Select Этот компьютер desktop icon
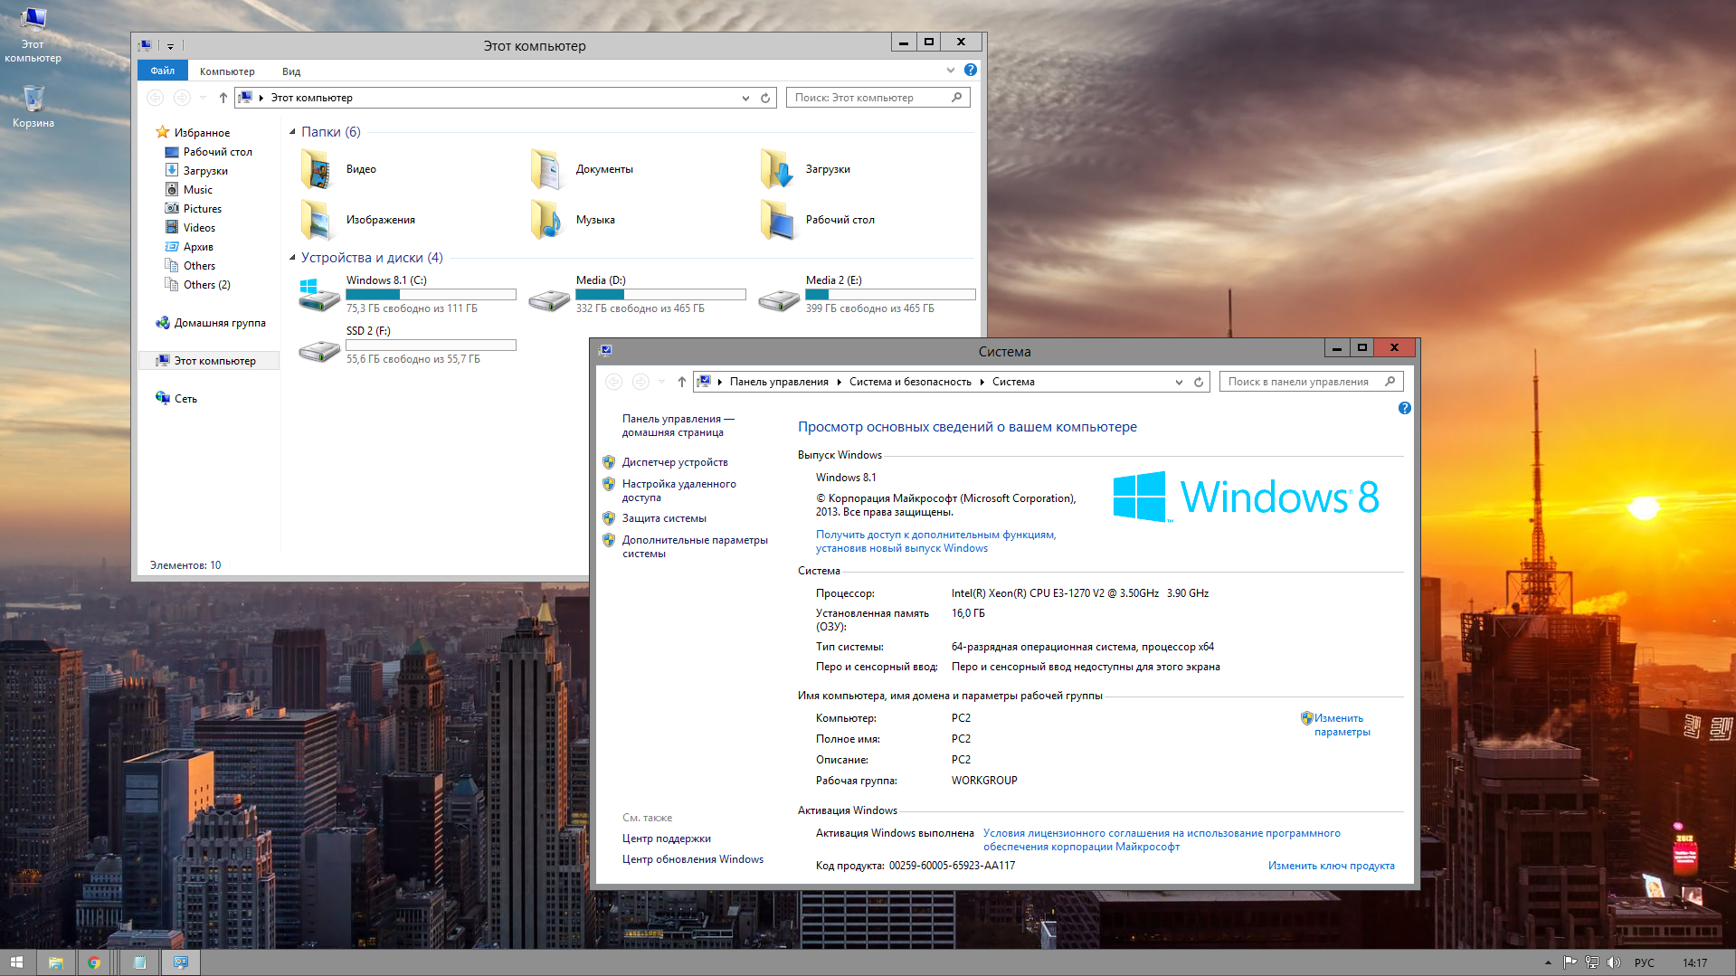Viewport: 1736px width, 976px height. click(x=33, y=34)
